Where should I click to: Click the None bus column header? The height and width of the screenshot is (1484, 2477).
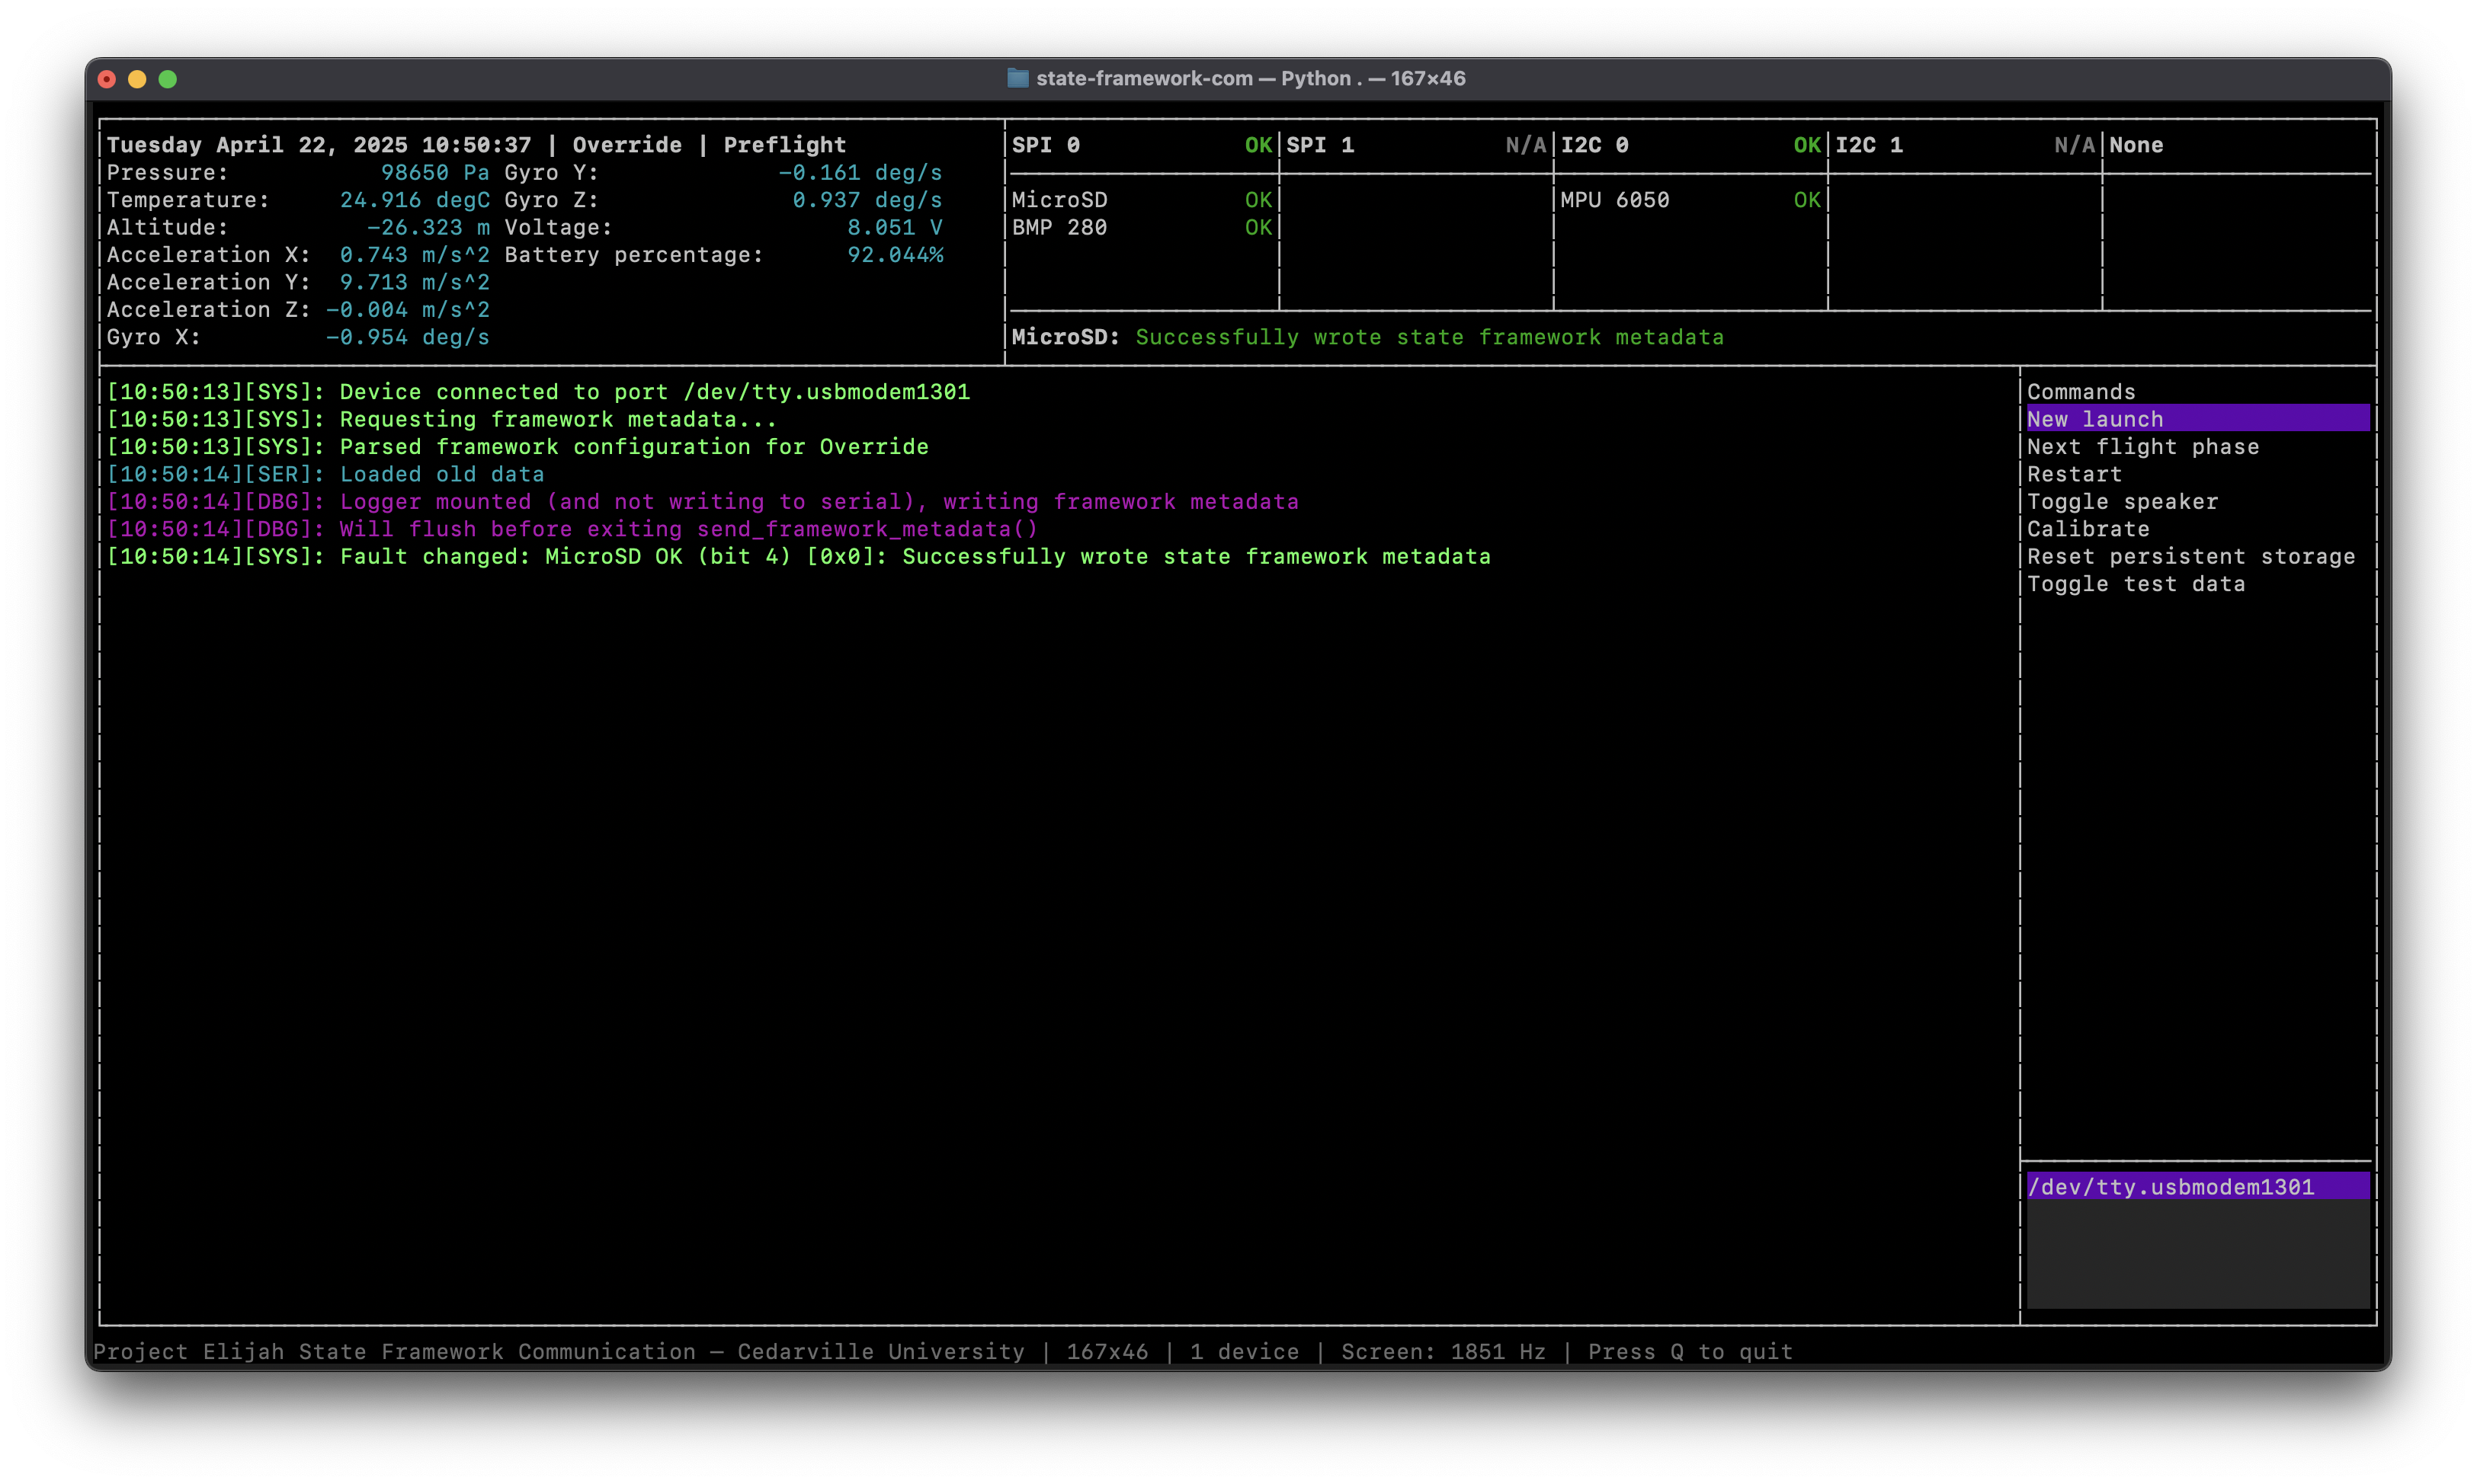pos(2136,145)
